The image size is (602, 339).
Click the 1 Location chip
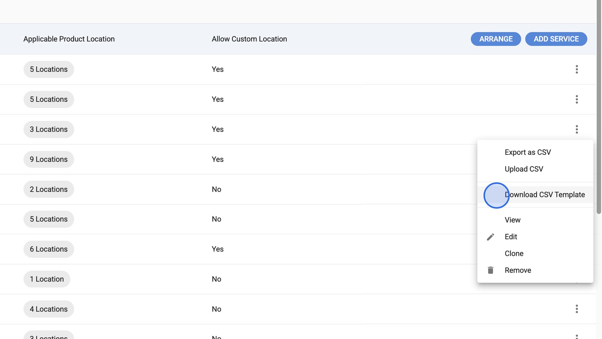47,279
